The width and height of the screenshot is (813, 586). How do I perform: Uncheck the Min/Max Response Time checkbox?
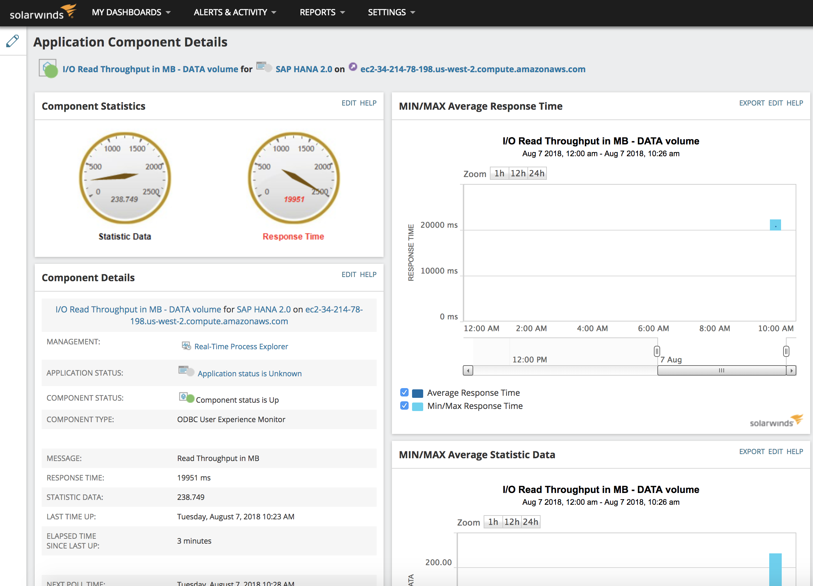(x=404, y=406)
